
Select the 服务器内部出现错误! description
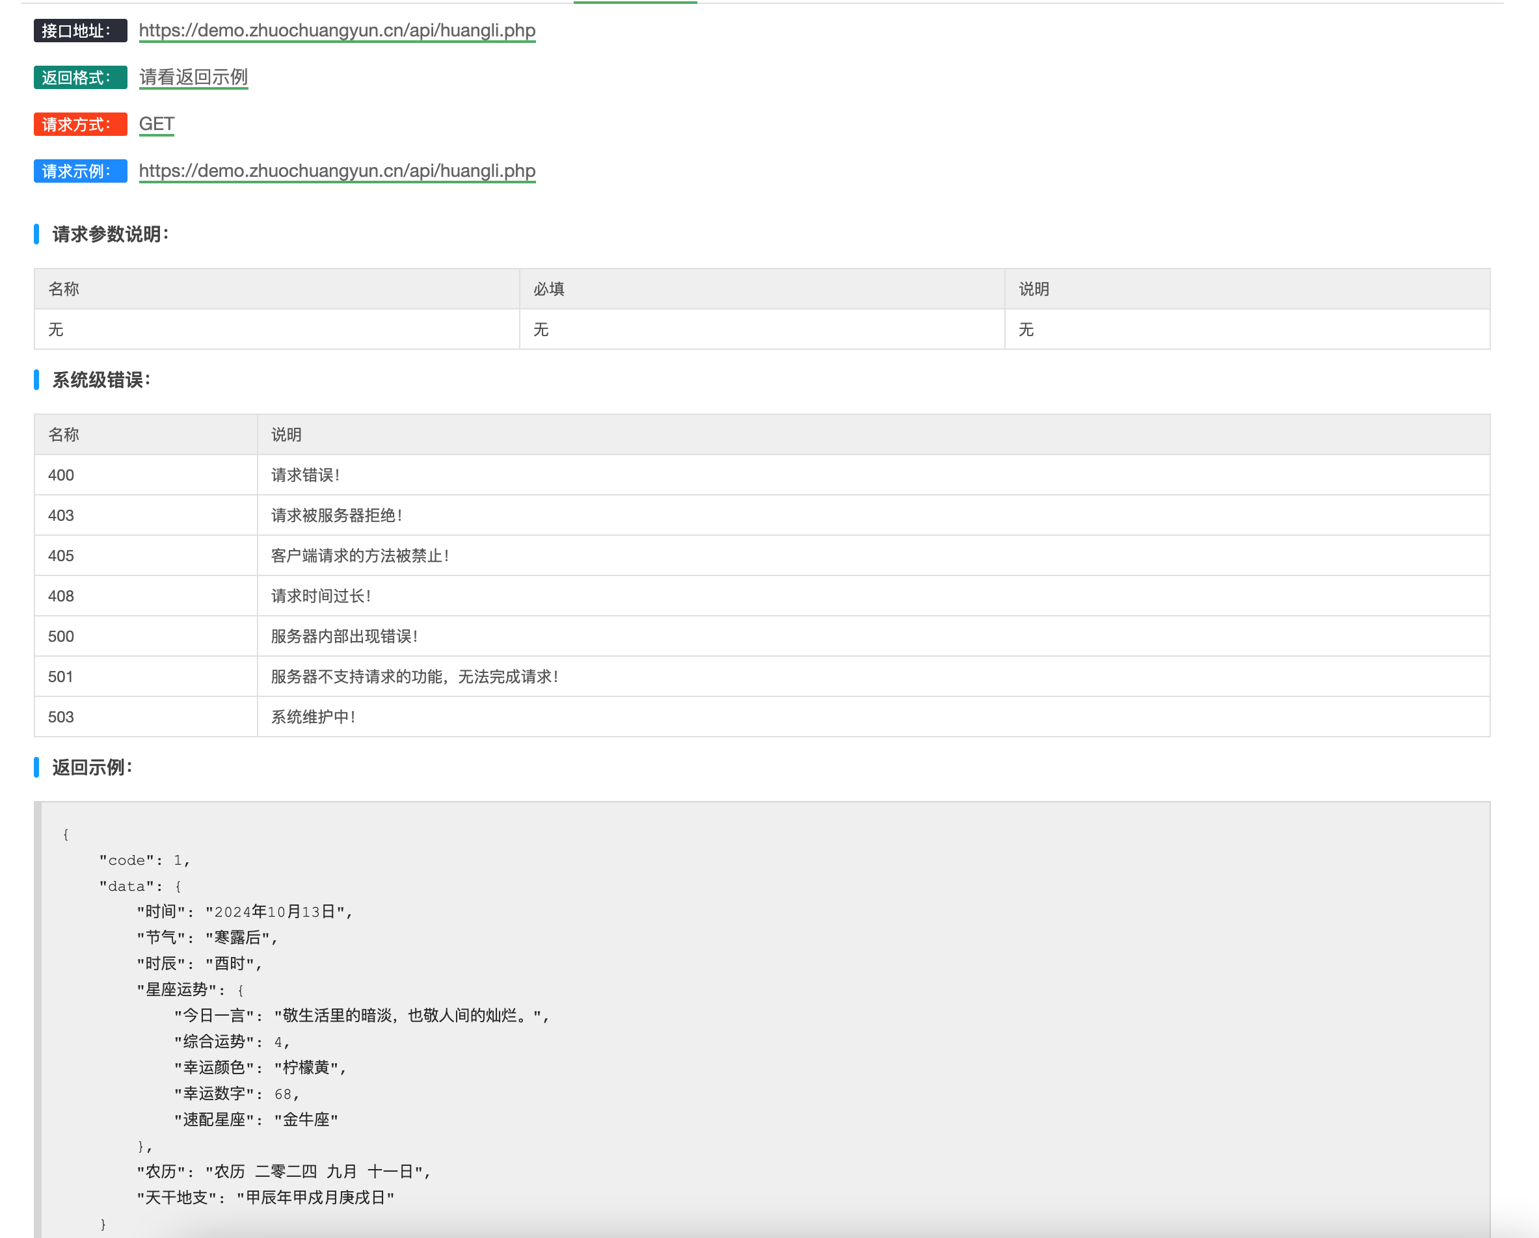click(x=345, y=637)
